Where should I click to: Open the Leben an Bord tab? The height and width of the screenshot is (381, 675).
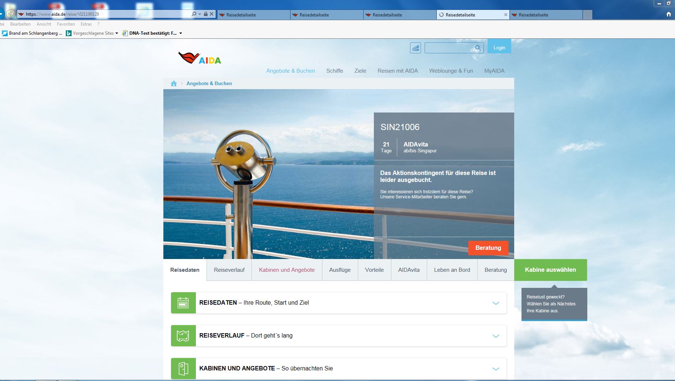(x=452, y=270)
